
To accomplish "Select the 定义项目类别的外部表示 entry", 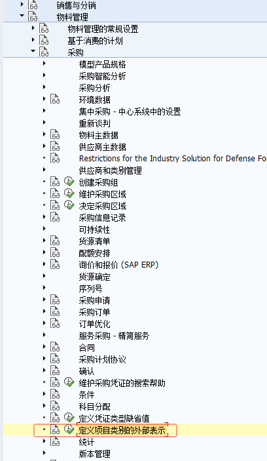I will coord(122,431).
